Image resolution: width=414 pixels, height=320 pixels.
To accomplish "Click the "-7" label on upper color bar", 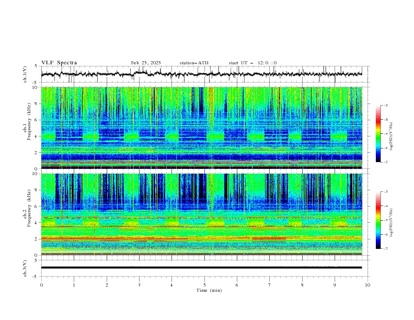I will 386,162.
